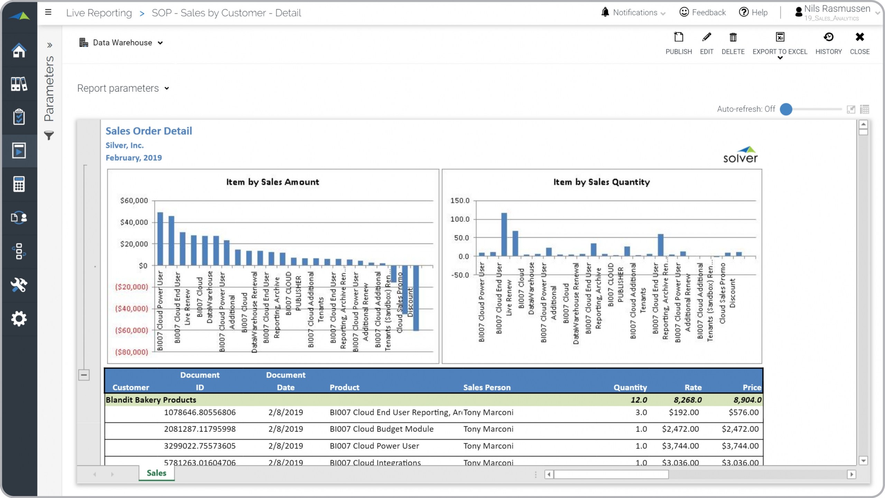Toggle the grid view icon near Auto-refresh
The height and width of the screenshot is (498, 885).
(x=864, y=109)
